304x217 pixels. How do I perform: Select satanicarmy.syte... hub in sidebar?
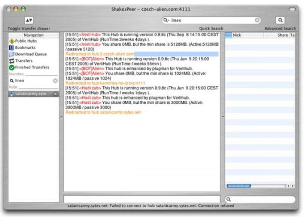(x=34, y=94)
